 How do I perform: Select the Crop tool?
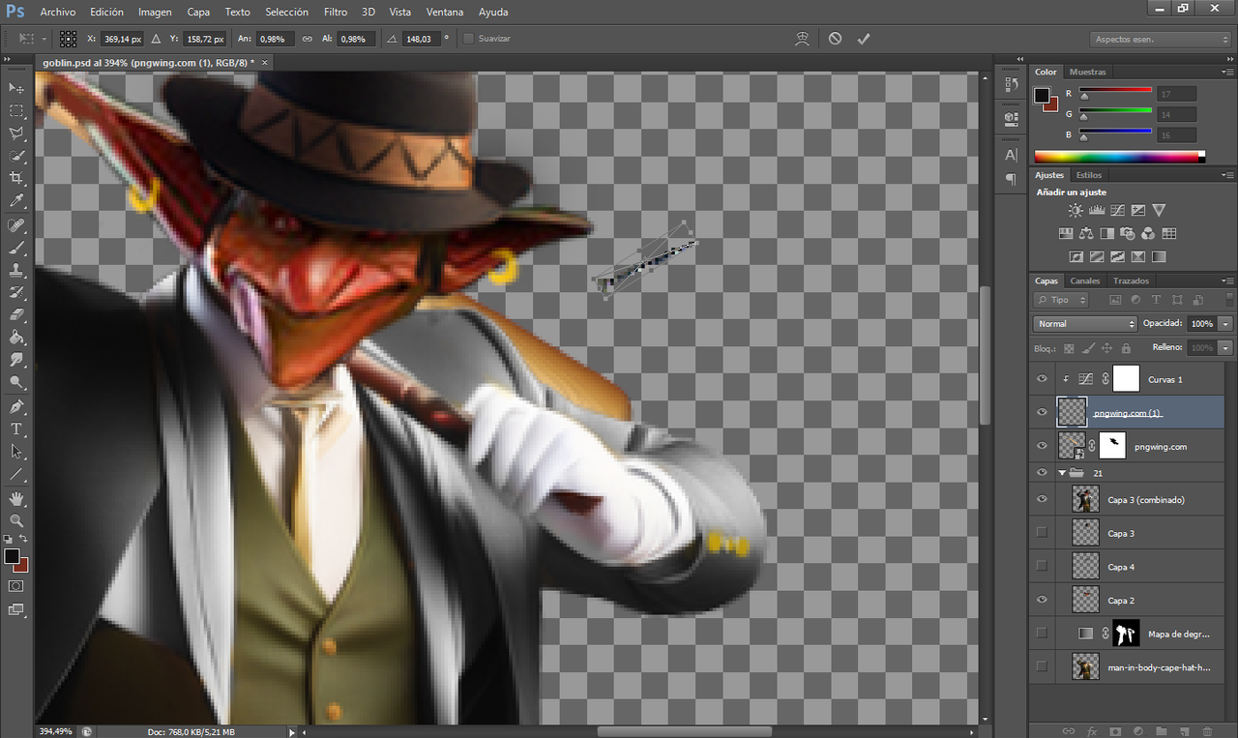coord(16,179)
